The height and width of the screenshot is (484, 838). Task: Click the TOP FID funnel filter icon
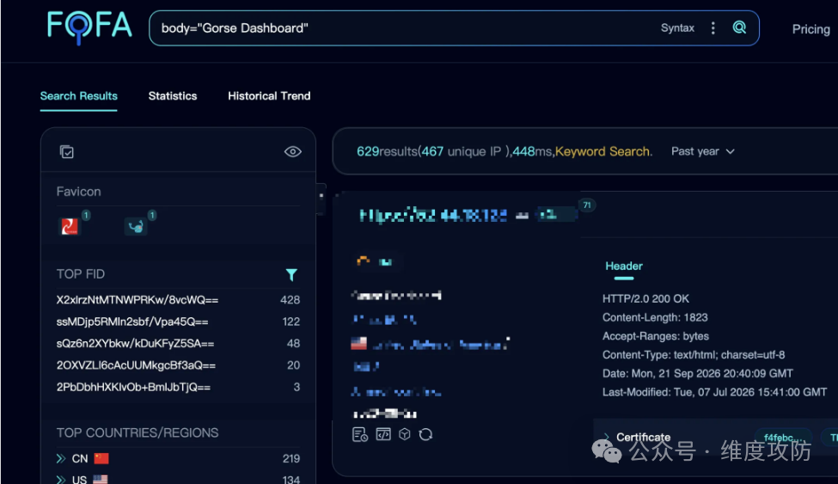(291, 275)
